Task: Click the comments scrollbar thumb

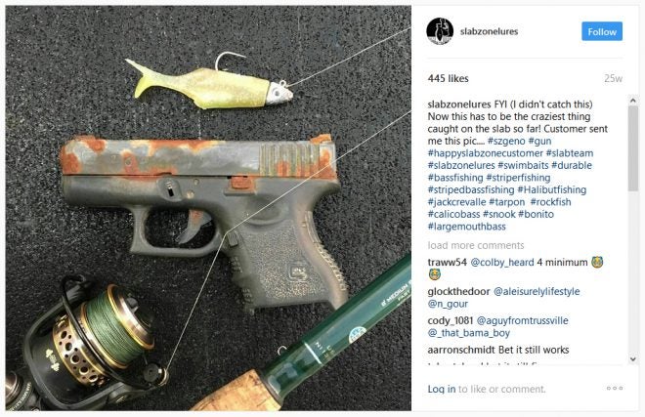Action: [633, 148]
